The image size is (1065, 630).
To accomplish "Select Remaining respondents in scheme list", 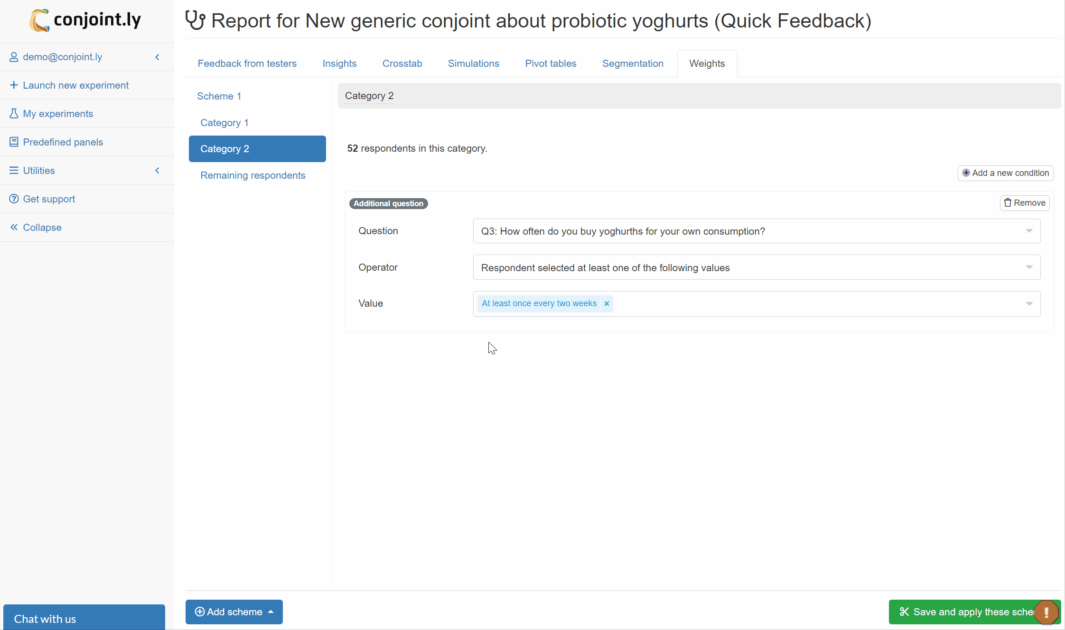I will pos(253,175).
